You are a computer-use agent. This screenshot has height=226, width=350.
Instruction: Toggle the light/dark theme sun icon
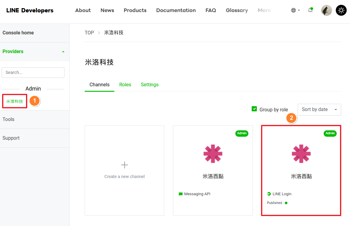(x=341, y=10)
